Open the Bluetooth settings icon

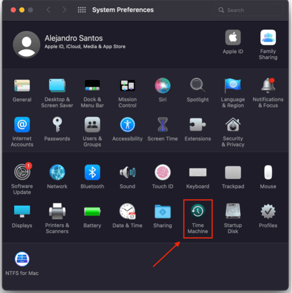pyautogui.click(x=92, y=172)
